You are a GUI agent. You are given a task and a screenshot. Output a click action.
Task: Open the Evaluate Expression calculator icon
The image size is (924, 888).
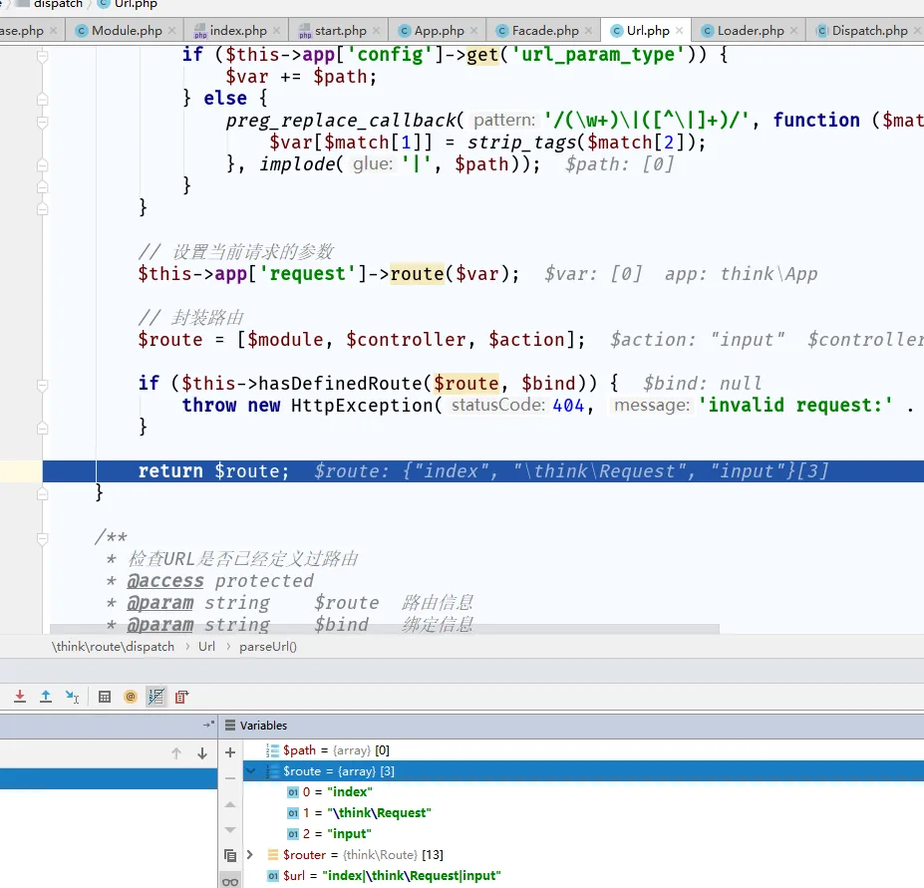(105, 697)
